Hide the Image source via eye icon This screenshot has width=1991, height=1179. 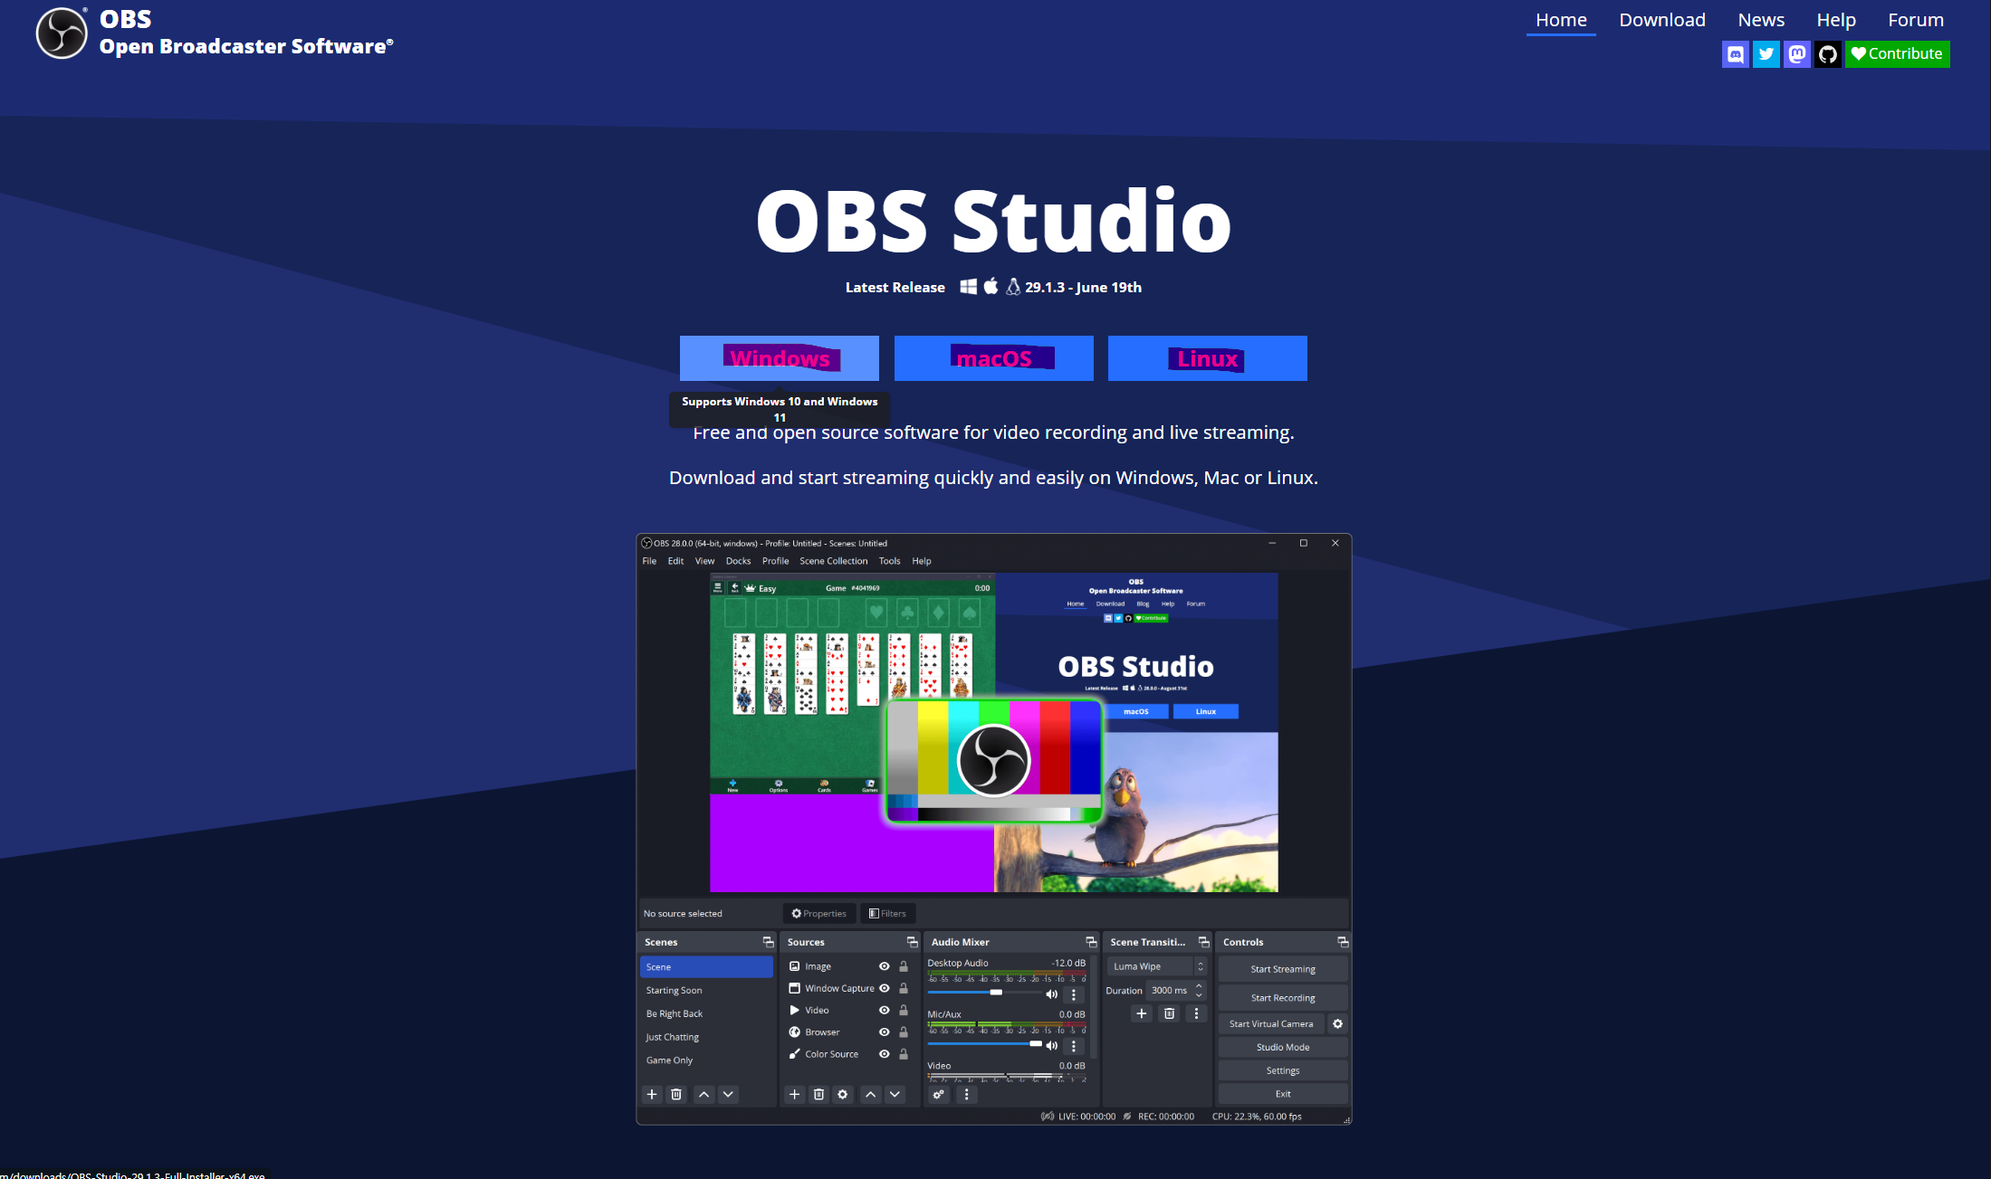(884, 966)
